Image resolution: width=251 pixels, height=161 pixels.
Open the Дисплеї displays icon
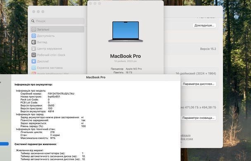click(x=33, y=61)
